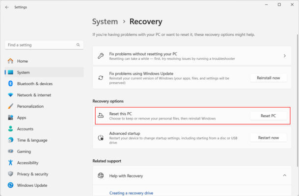Open the Apps sidebar icon
299x196 pixels.
coord(10,118)
